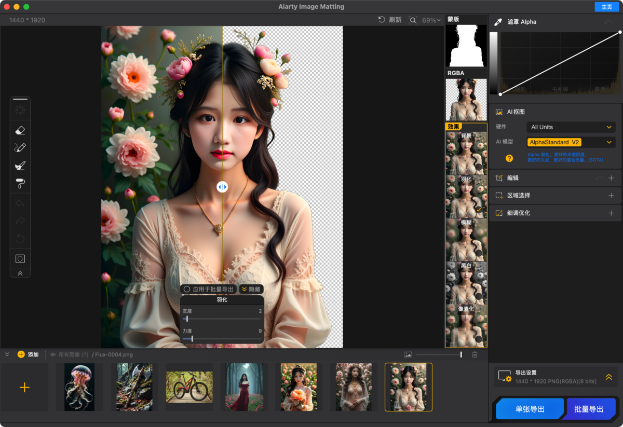
Task: Click the 编辑 section edit icon
Action: (499, 178)
